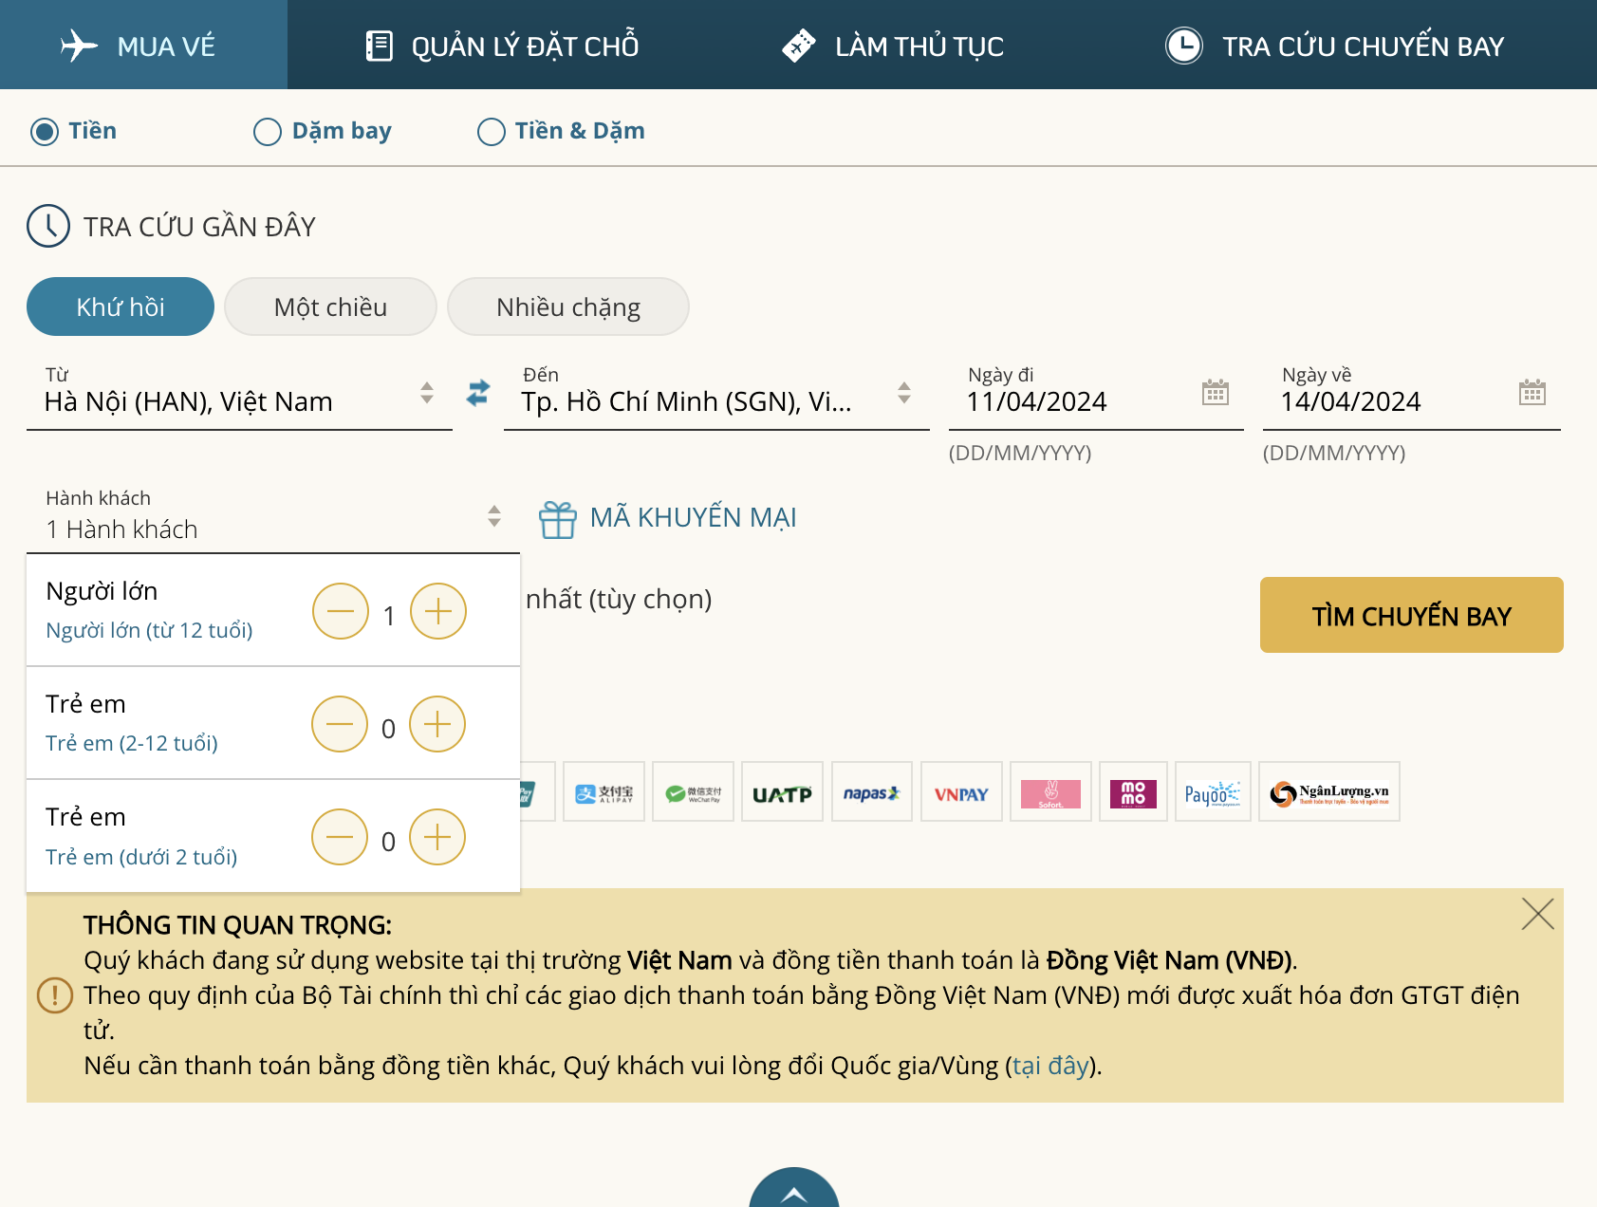Click the WeChat Pay payment logo

tap(693, 791)
